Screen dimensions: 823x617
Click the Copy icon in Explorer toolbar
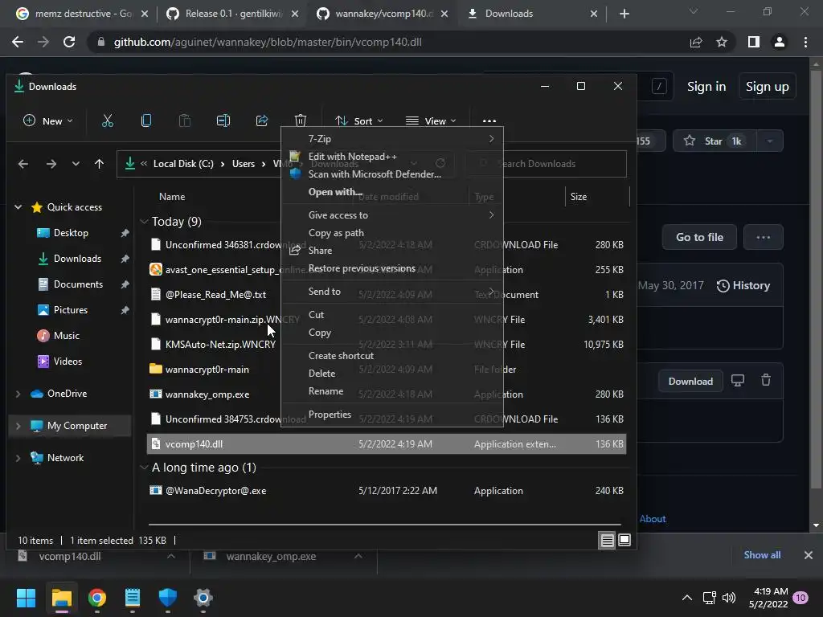(x=146, y=121)
